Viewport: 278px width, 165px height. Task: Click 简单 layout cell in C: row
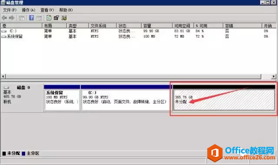(x=48, y=31)
